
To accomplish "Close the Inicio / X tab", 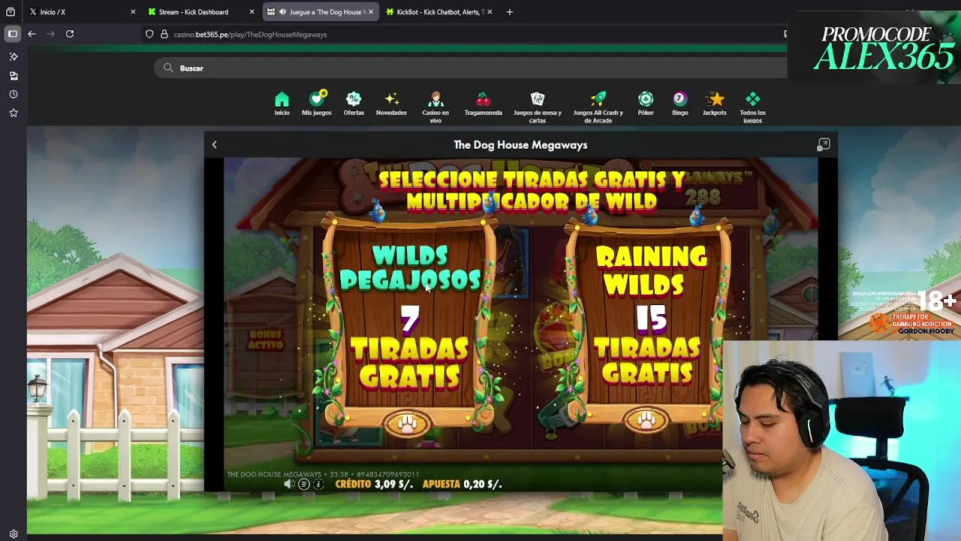I will click(x=133, y=12).
